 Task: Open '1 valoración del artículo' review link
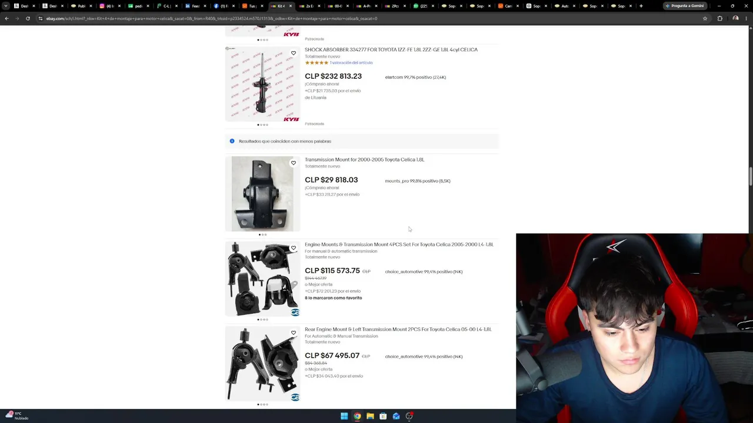click(351, 63)
